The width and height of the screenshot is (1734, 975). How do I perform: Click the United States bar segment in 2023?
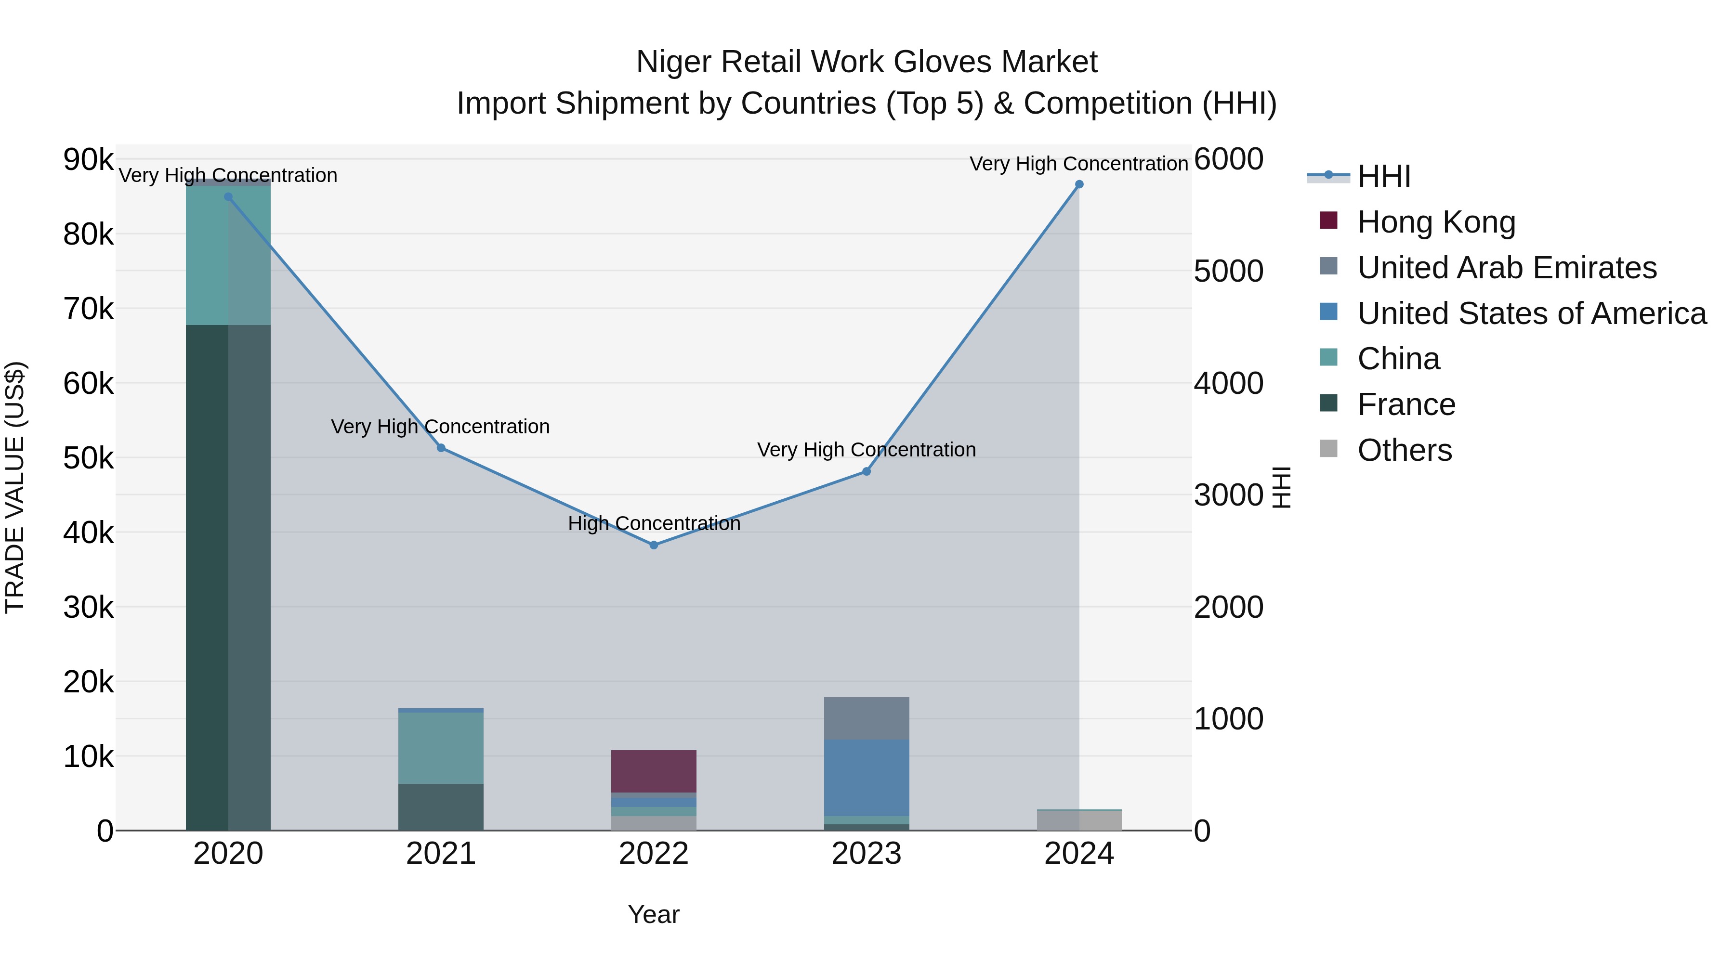867,778
